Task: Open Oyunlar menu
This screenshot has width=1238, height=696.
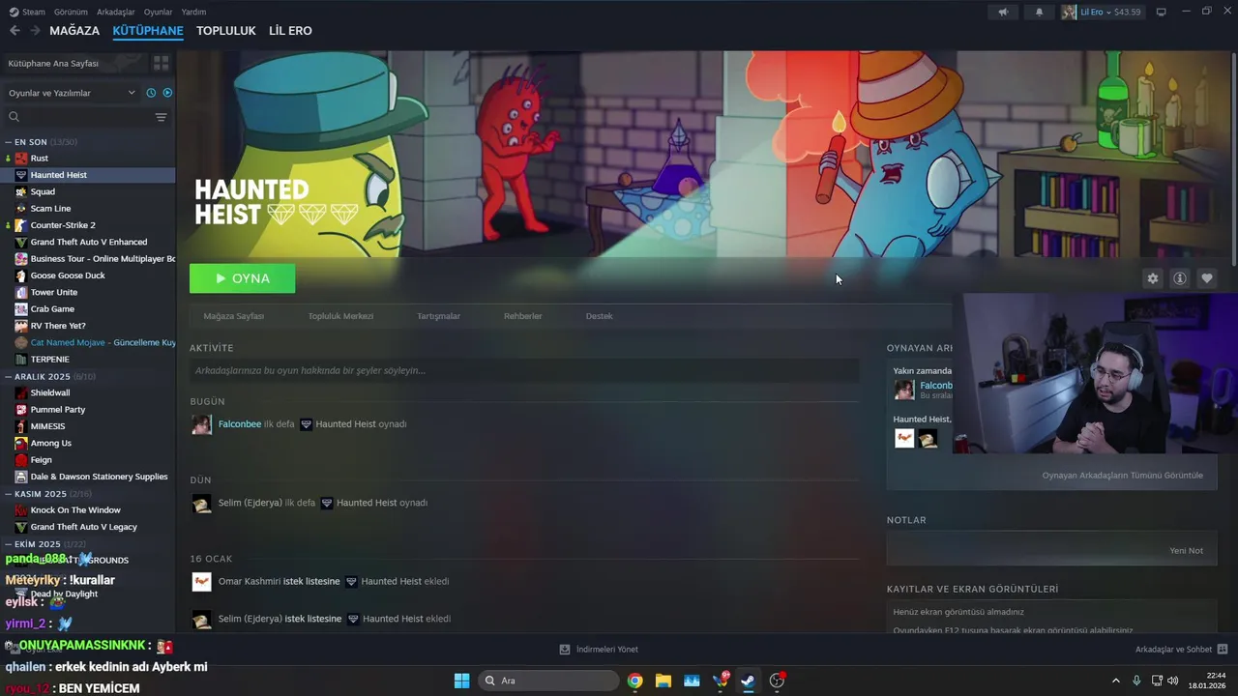Action: [x=158, y=12]
